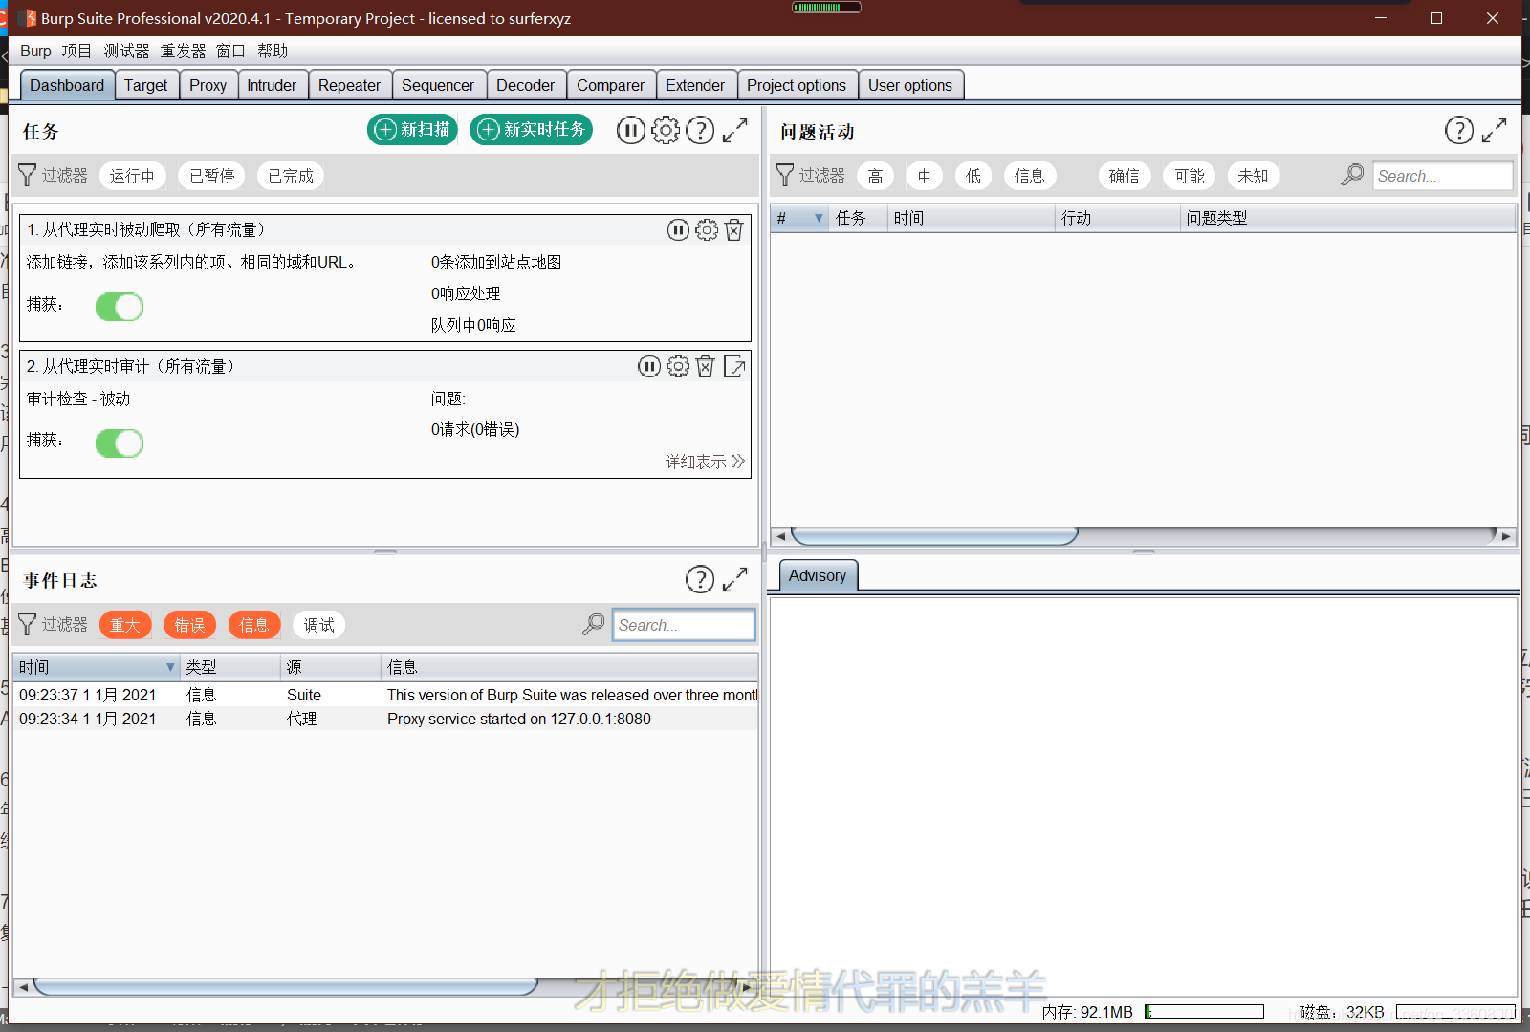The image size is (1530, 1032).
Task: Click the 内存 memory usage bar
Action: (x=1204, y=1012)
